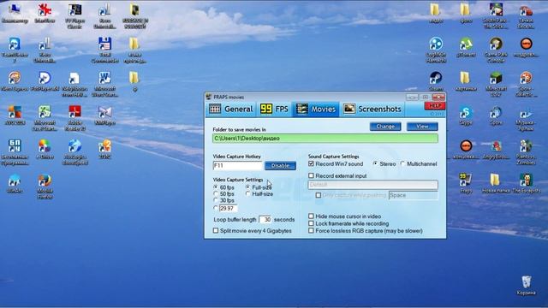548x308 pixels.
Task: Uncheck Record Win7 sound
Action: point(311,163)
